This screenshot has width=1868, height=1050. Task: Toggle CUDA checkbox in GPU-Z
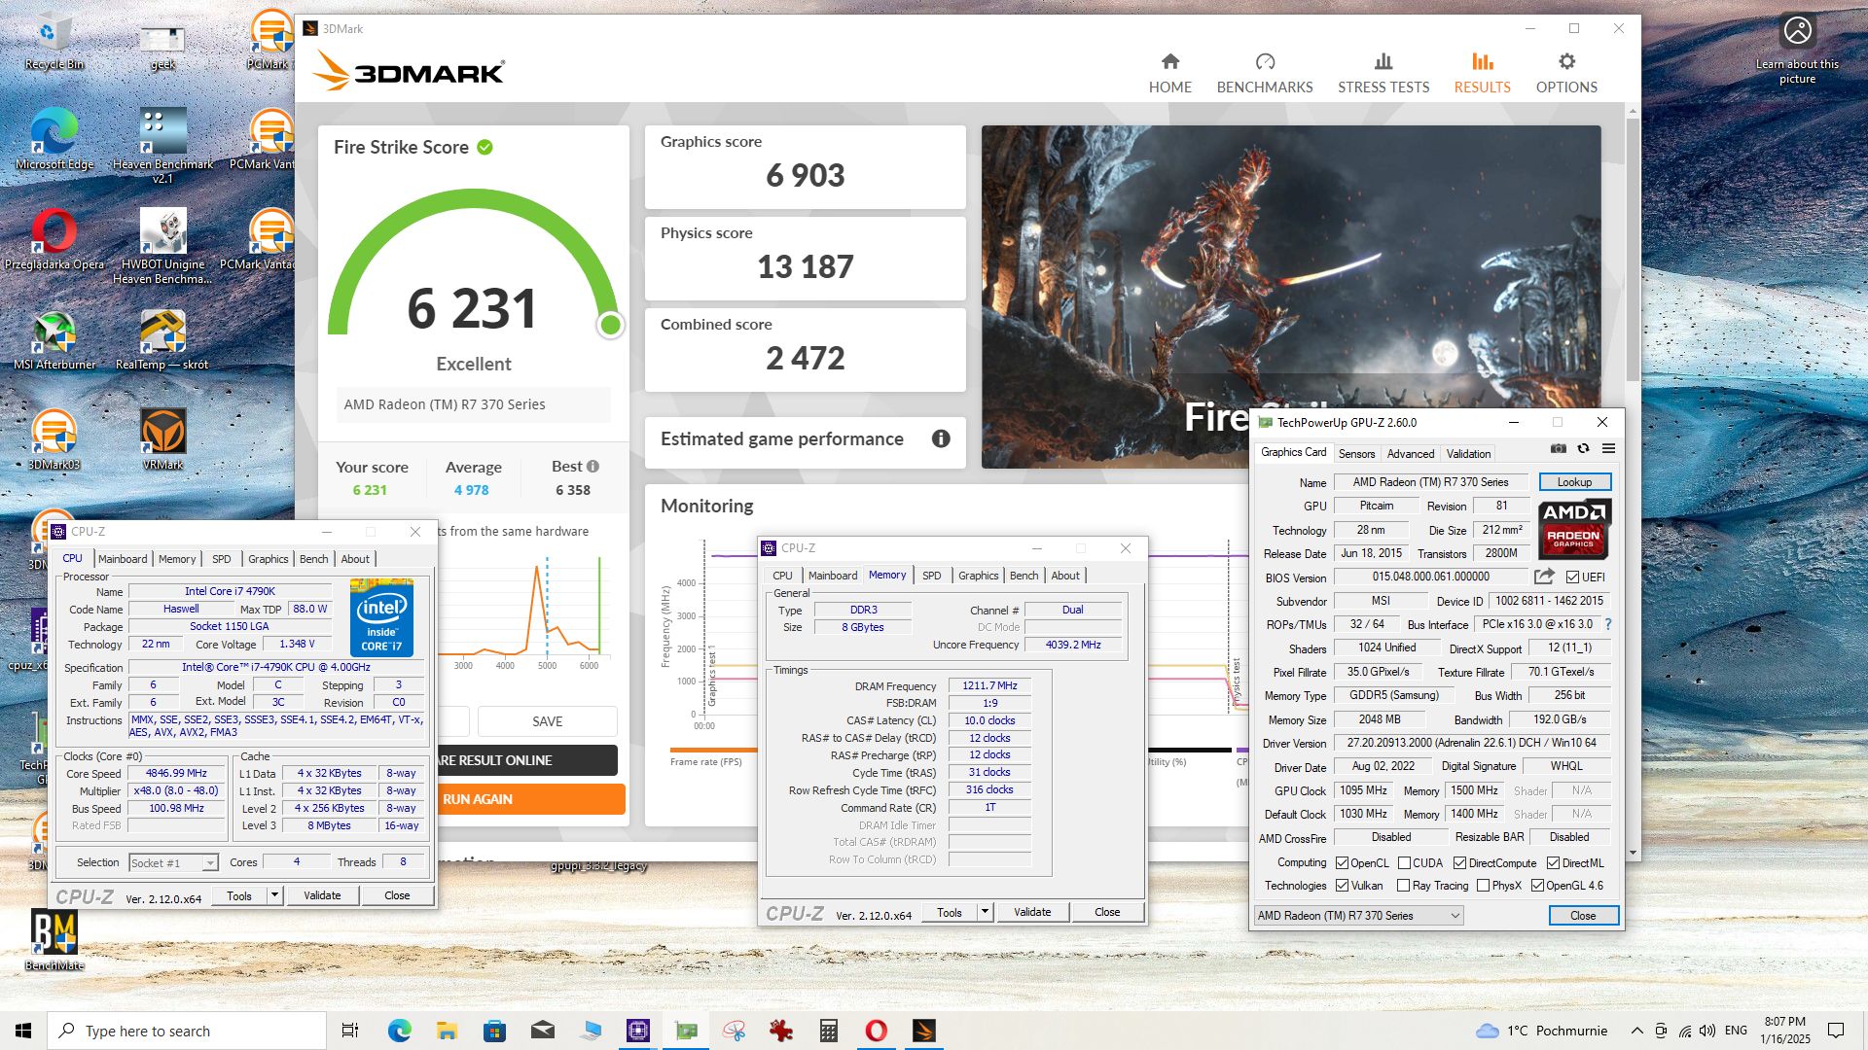(1404, 862)
